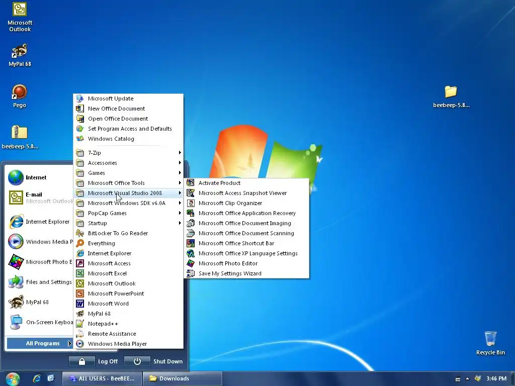
Task: Open Microsoft Access Snapshot Viewer
Action: (246, 193)
